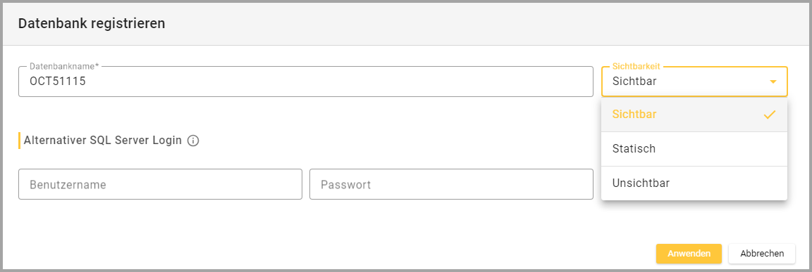Click into the Passwort field
Screen dimensions: 812x272
tap(451, 184)
